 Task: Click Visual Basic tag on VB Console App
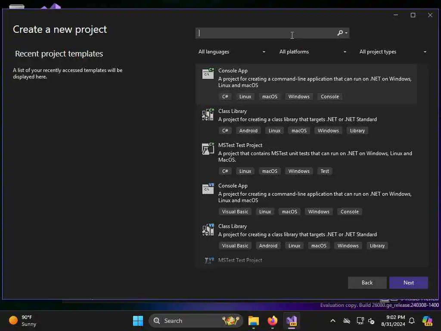235,212
